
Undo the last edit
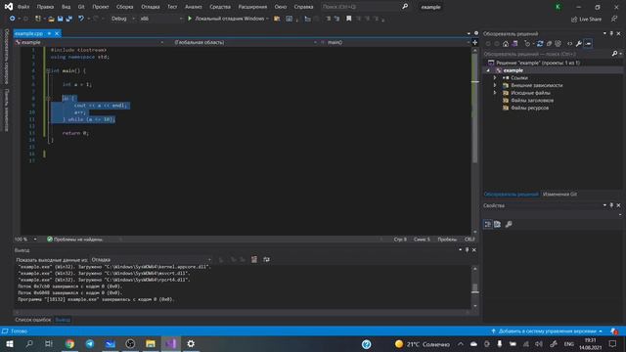[81, 19]
